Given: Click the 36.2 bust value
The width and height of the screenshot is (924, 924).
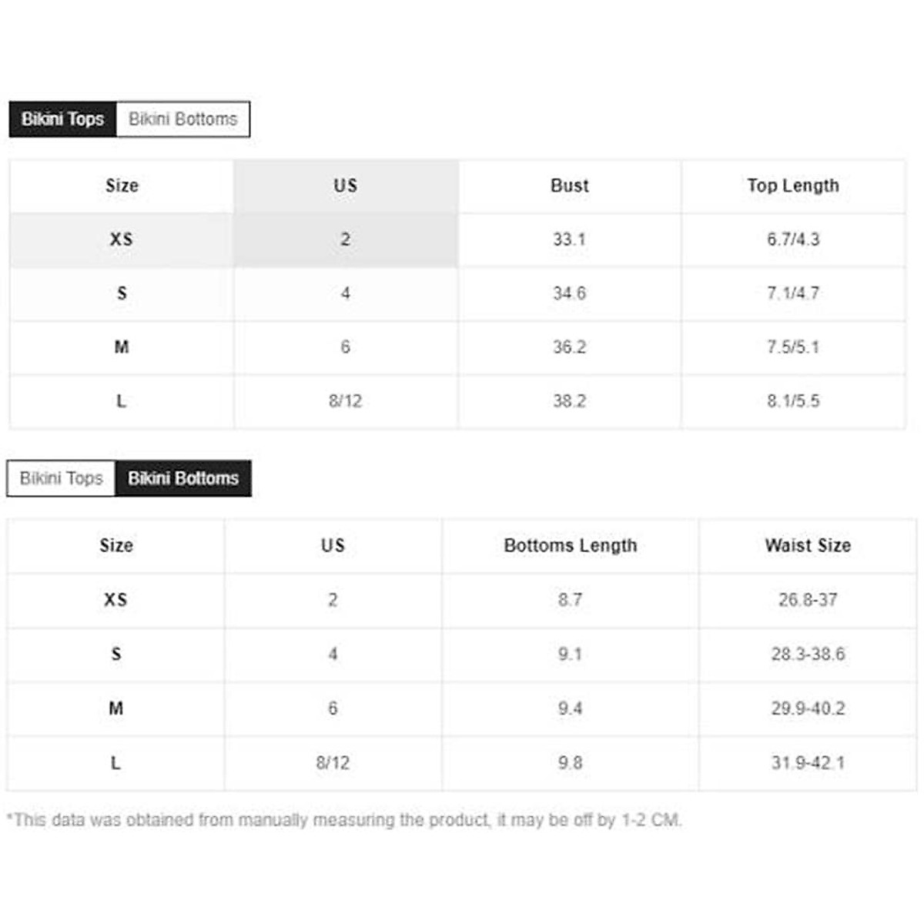Looking at the screenshot, I should (x=570, y=347).
